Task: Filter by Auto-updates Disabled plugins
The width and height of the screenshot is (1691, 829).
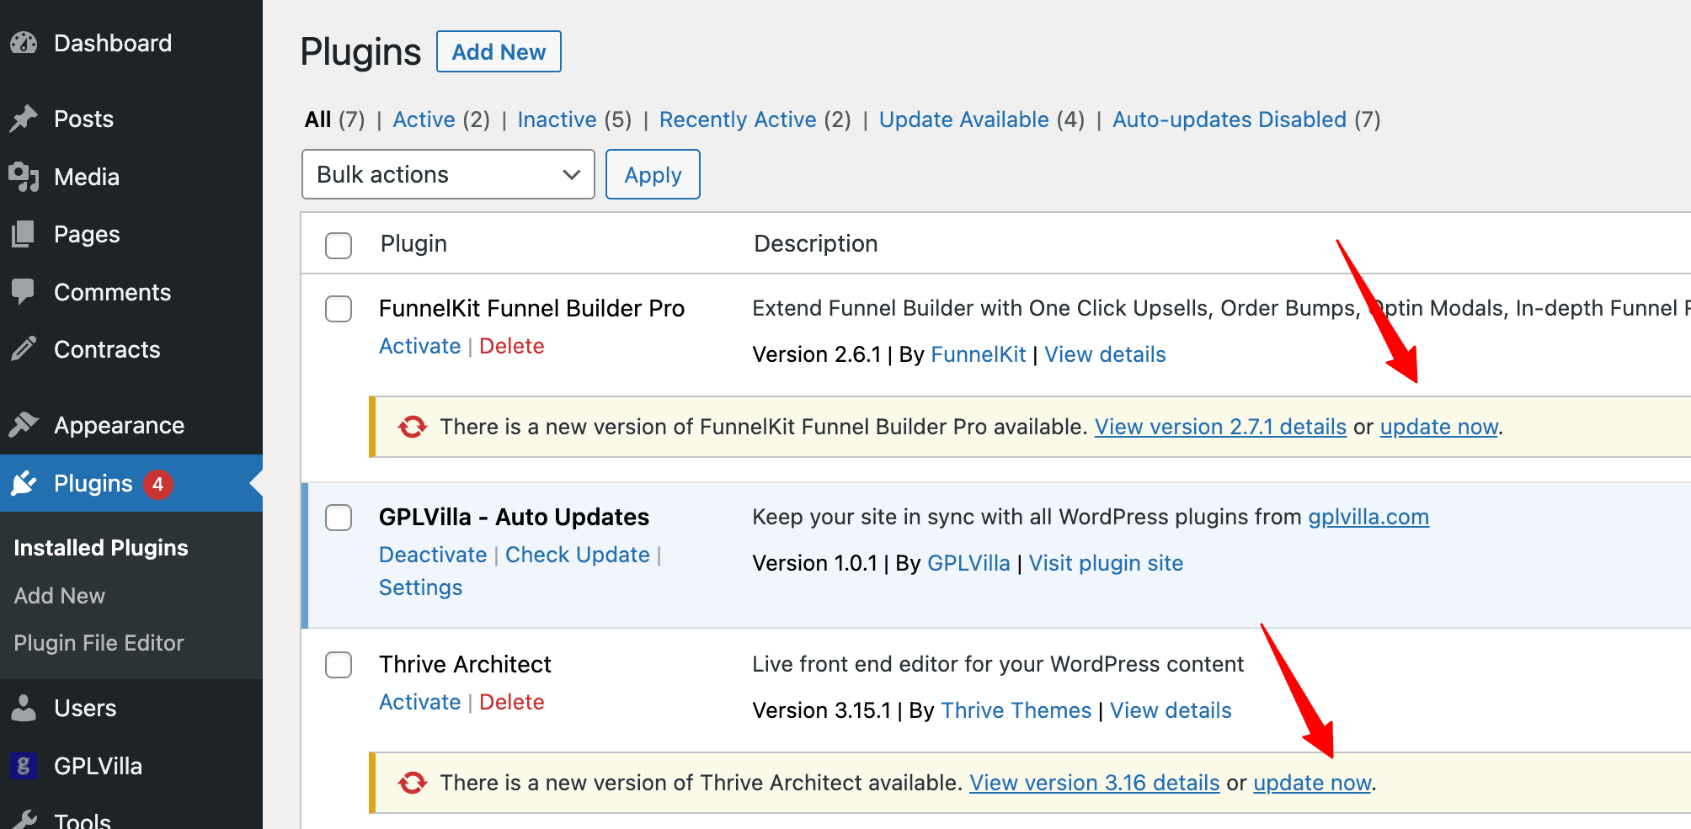Action: 1230,120
